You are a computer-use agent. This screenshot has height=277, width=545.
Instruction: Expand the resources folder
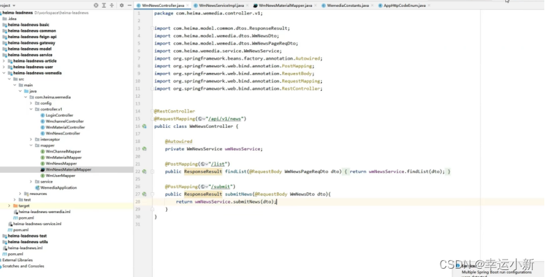(20, 194)
